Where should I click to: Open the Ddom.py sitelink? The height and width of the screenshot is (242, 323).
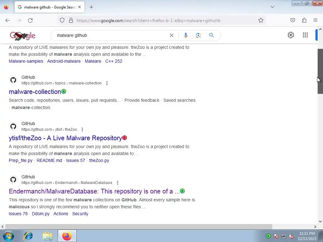[x=41, y=214]
